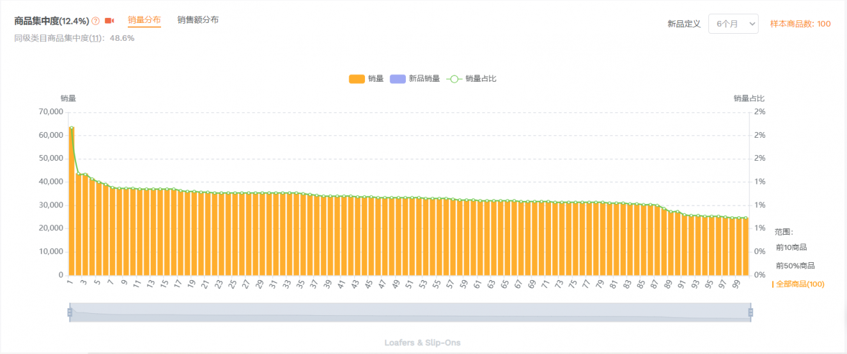The width and height of the screenshot is (847, 354).
Task: Click the 48.6% concentration value
Action: click(122, 38)
